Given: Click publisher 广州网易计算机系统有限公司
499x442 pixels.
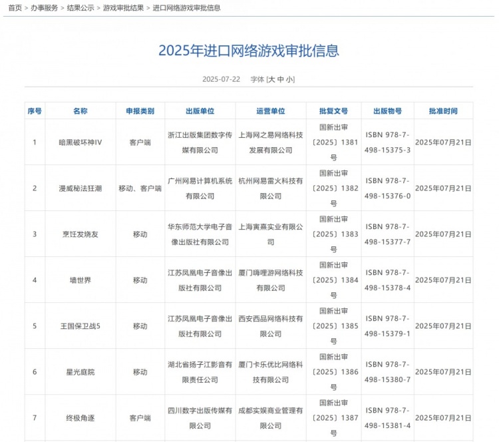Looking at the screenshot, I should pyautogui.click(x=200, y=188).
